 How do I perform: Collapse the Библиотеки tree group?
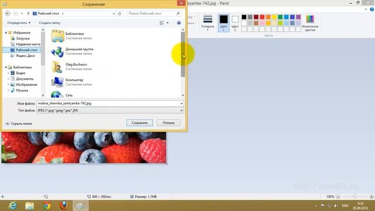pyautogui.click(x=6, y=67)
